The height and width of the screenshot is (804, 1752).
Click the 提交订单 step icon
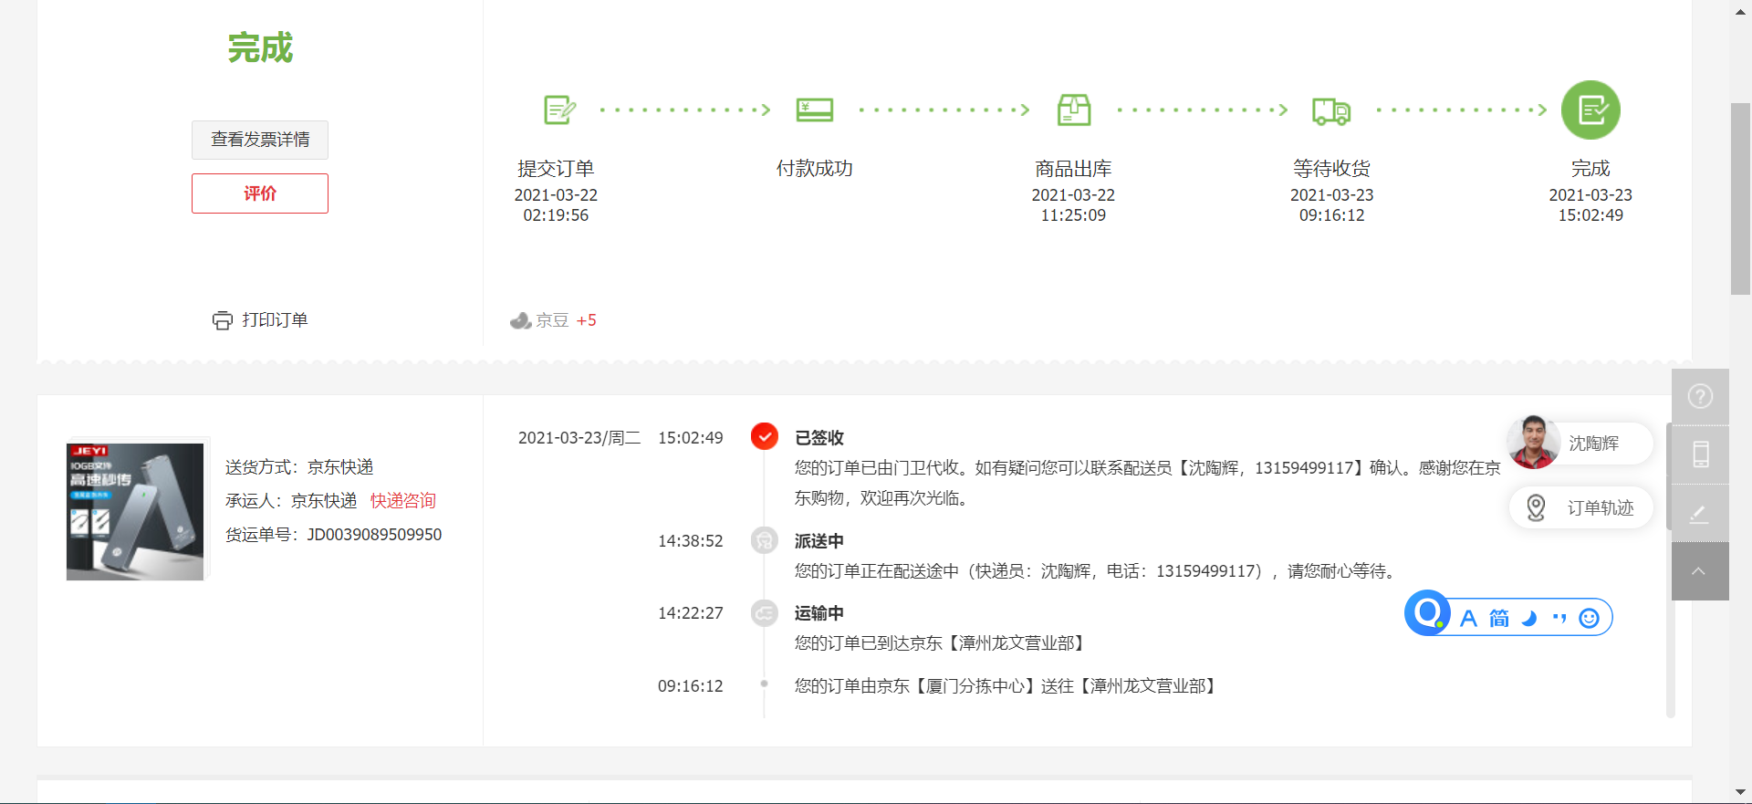pos(558,110)
